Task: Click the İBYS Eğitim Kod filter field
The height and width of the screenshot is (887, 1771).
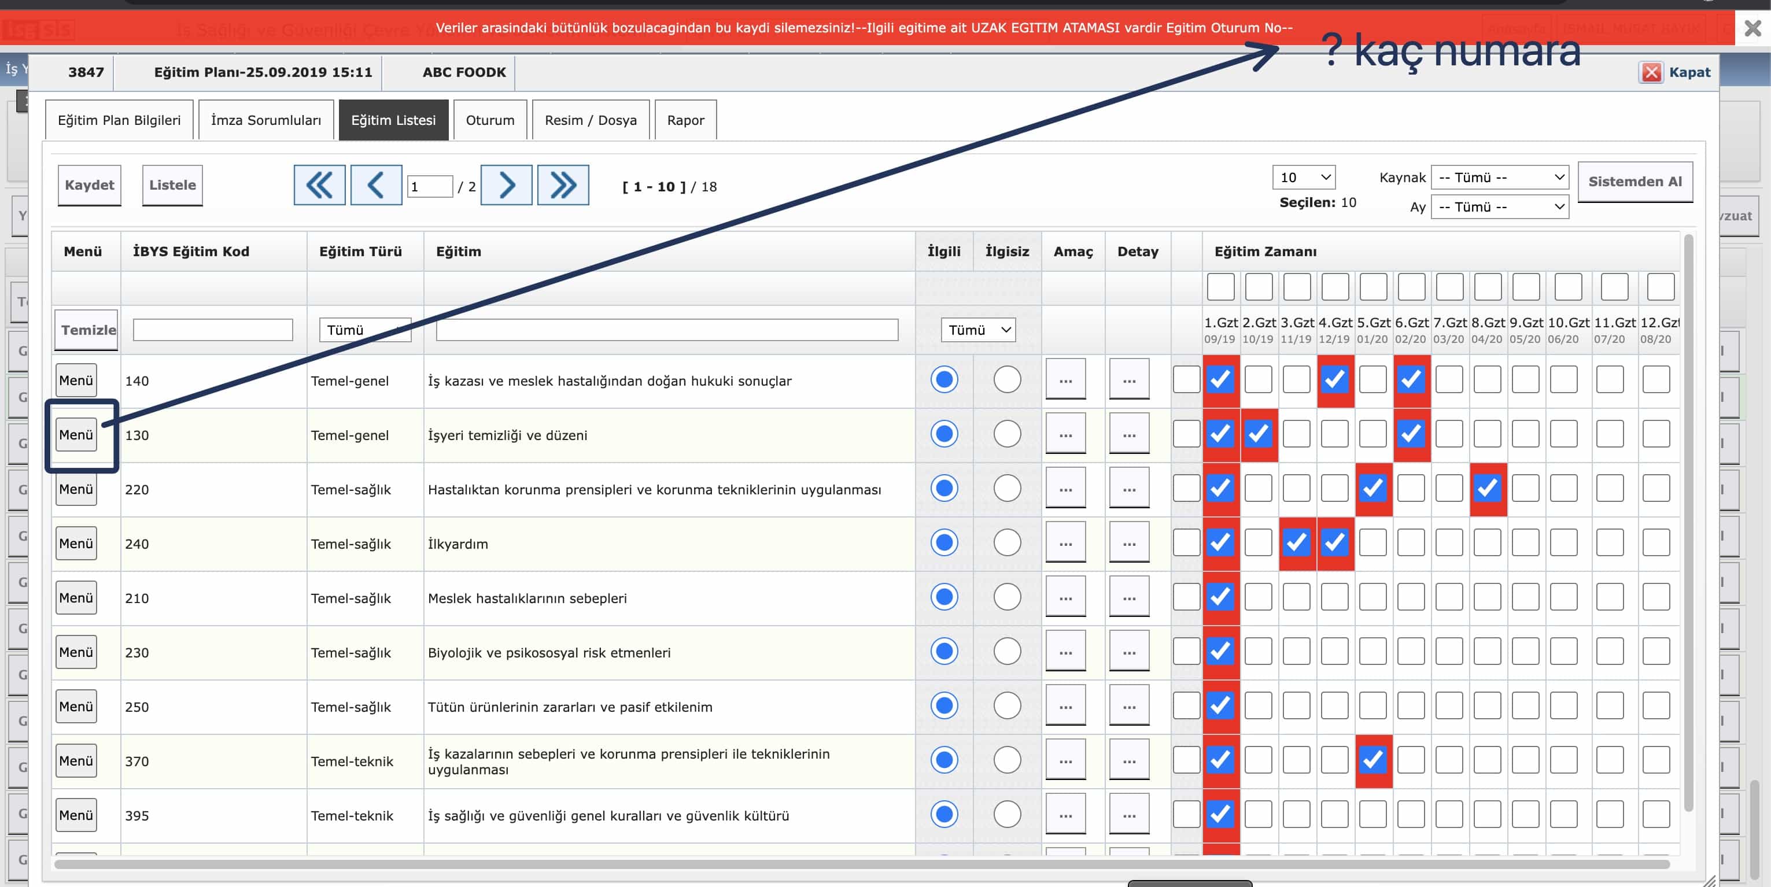Action: click(212, 330)
